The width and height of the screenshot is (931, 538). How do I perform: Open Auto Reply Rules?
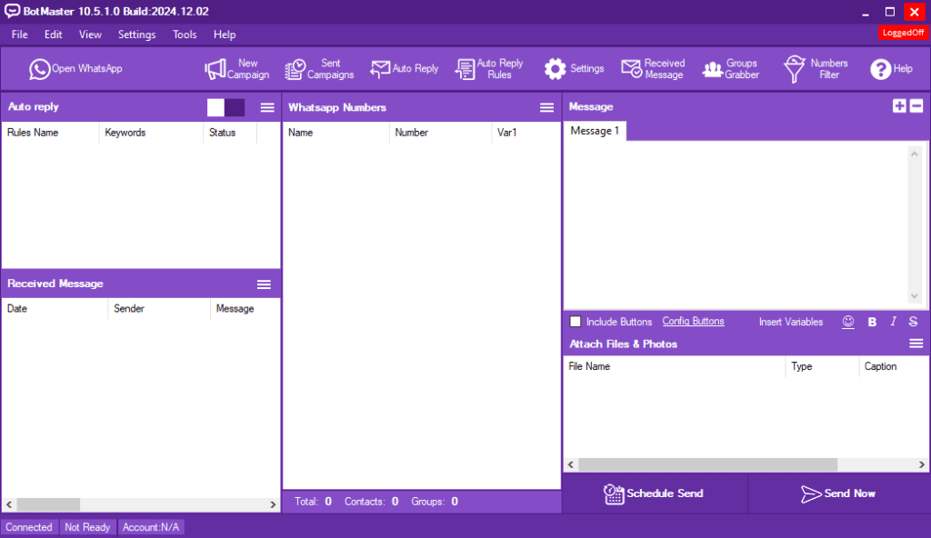click(x=489, y=69)
